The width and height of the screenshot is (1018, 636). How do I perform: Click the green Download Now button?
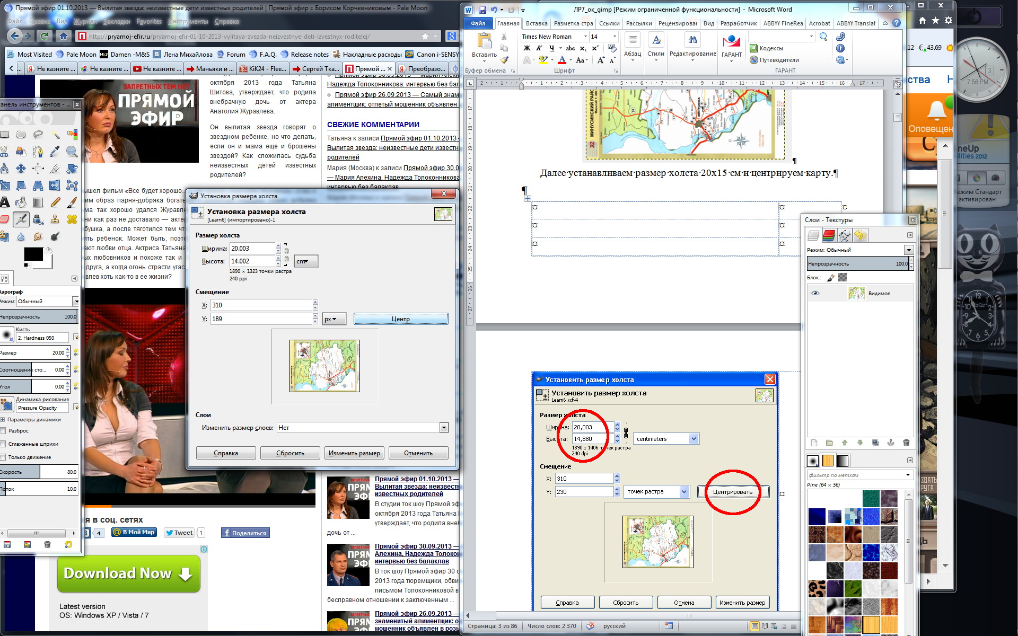[128, 573]
